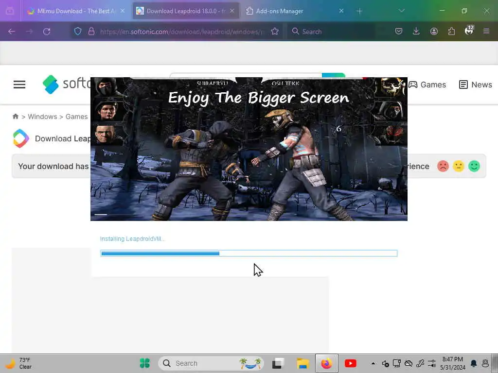Open YouTube app from the taskbar
The height and width of the screenshot is (373, 498).
[x=351, y=363]
